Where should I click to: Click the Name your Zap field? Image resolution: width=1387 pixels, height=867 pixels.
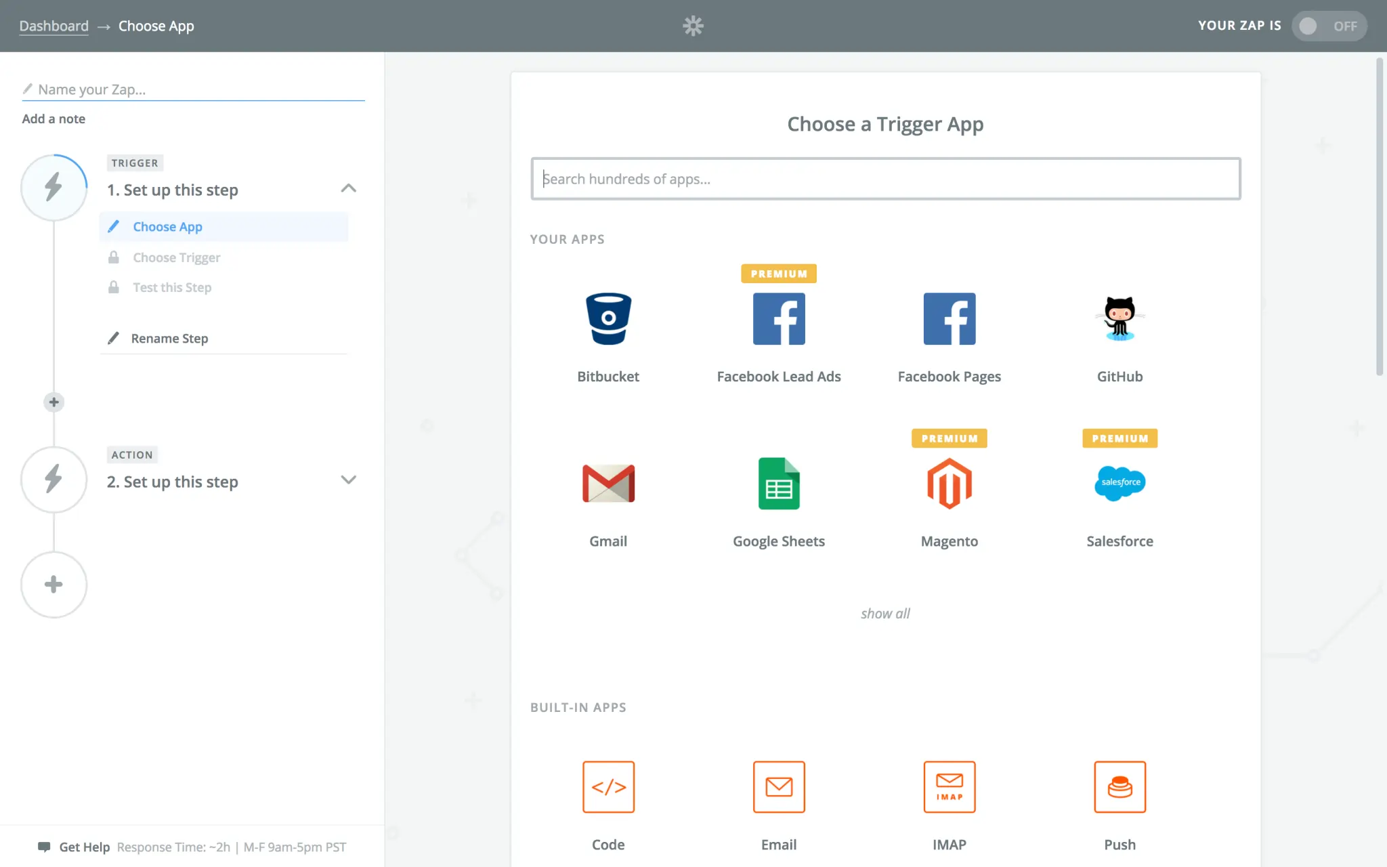[x=194, y=89]
